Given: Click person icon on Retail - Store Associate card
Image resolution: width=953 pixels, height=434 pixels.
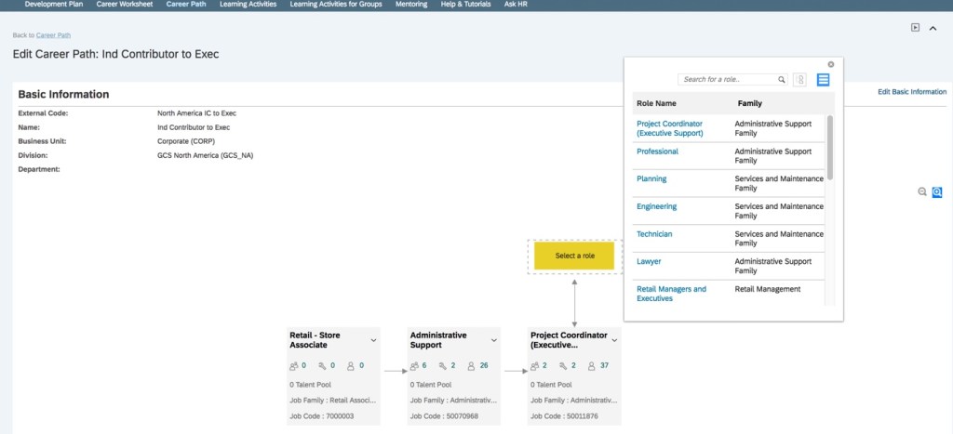Looking at the screenshot, I should coord(351,366).
